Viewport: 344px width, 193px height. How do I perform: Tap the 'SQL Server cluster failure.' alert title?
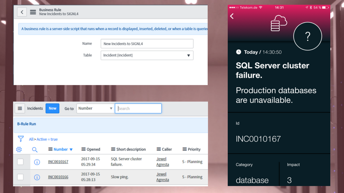click(272, 70)
